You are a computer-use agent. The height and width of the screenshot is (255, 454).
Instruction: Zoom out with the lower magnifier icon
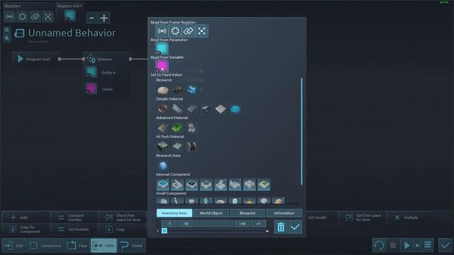point(7,38)
